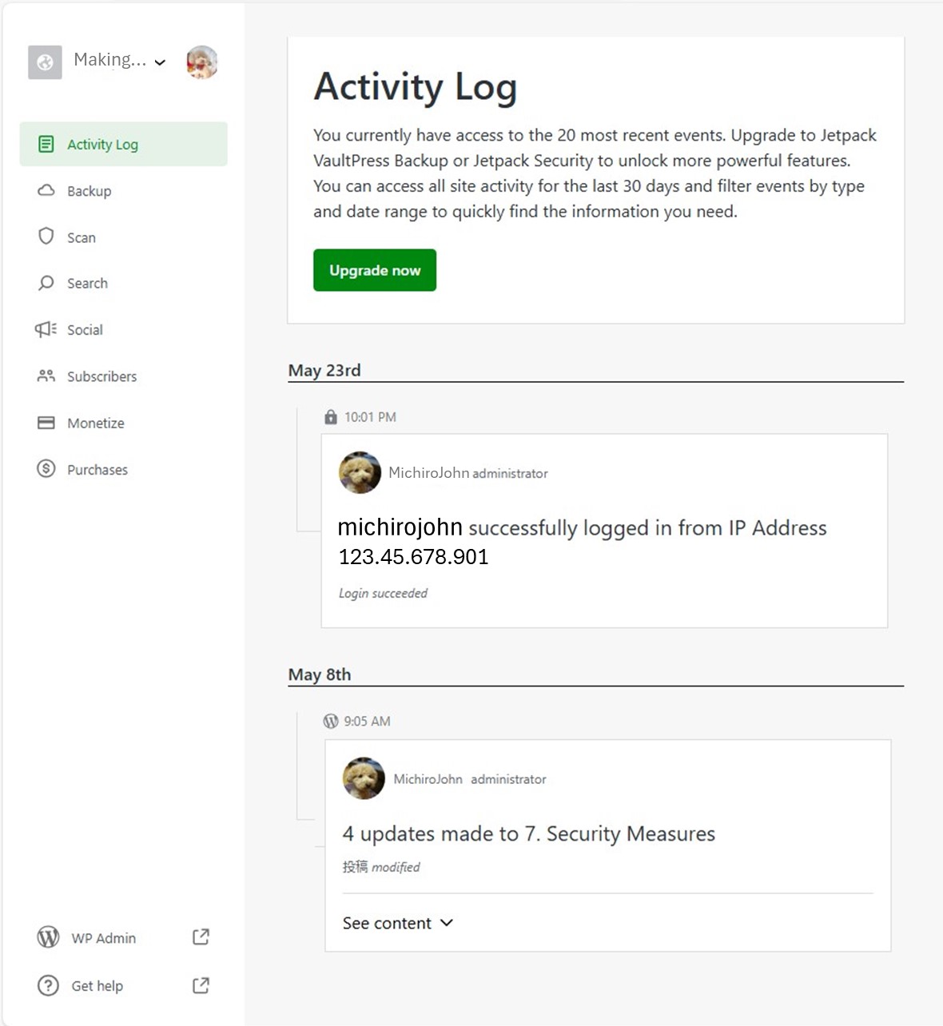Click the WordPress logo beside WP Admin
943x1026 pixels.
pos(48,937)
